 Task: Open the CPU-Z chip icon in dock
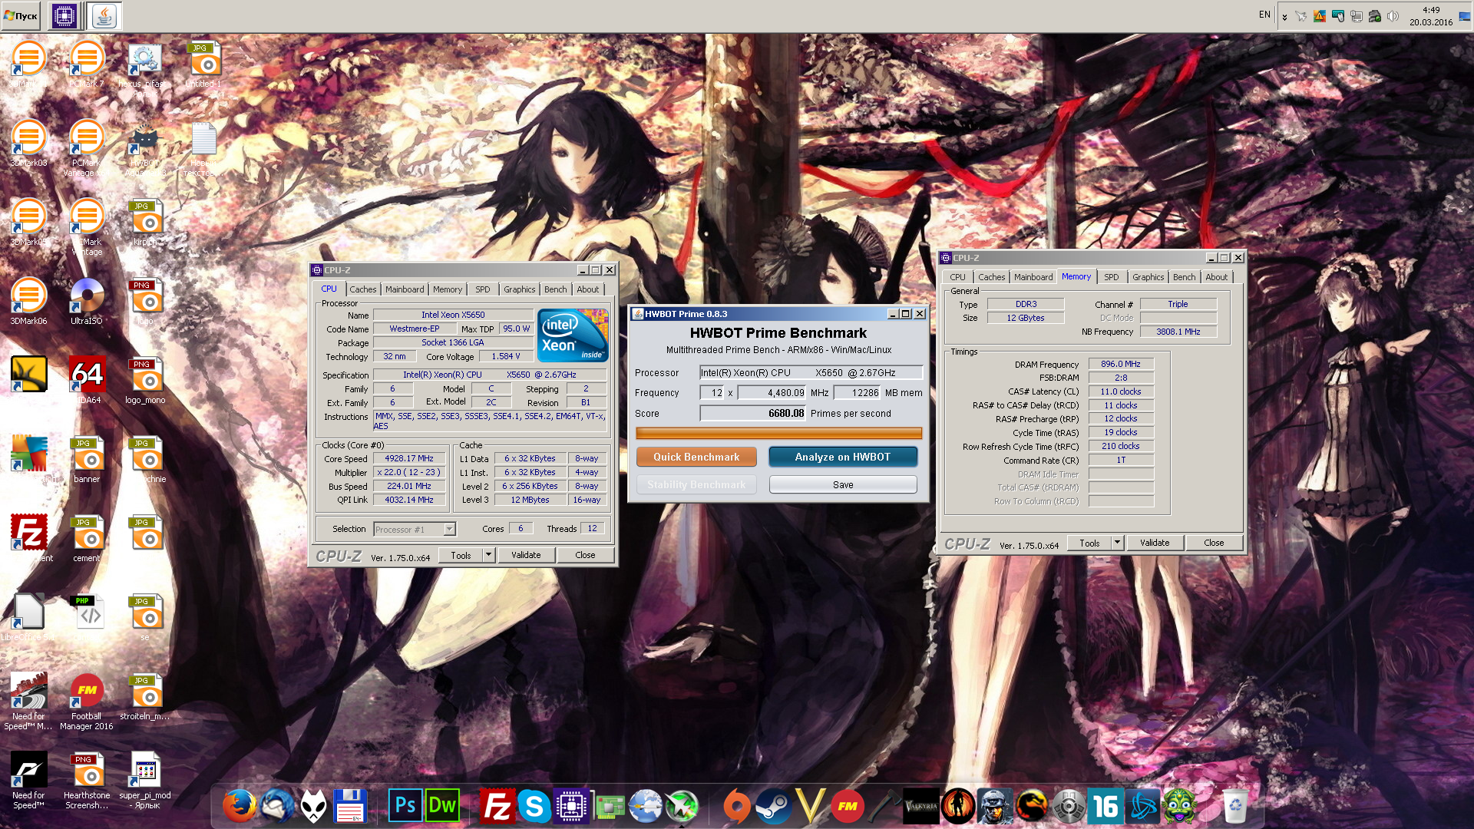(x=570, y=806)
